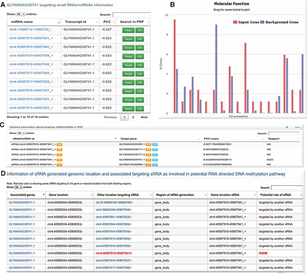The width and height of the screenshot is (307, 273).
Task: Open miRNA link chr4:45907917-45907939_+
Action: tap(31, 73)
